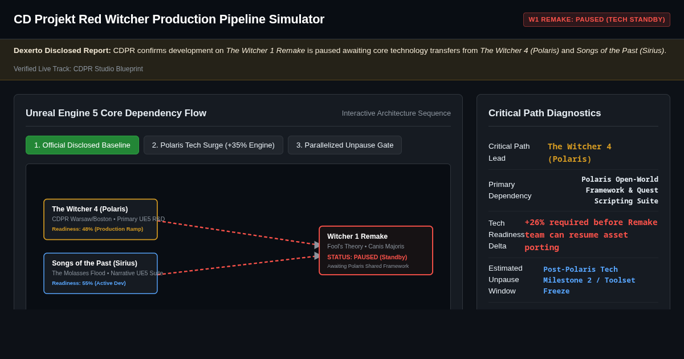684x359 pixels.
Task: Click The Witcher 4 (Polaris) lead value
Action: click(x=579, y=152)
